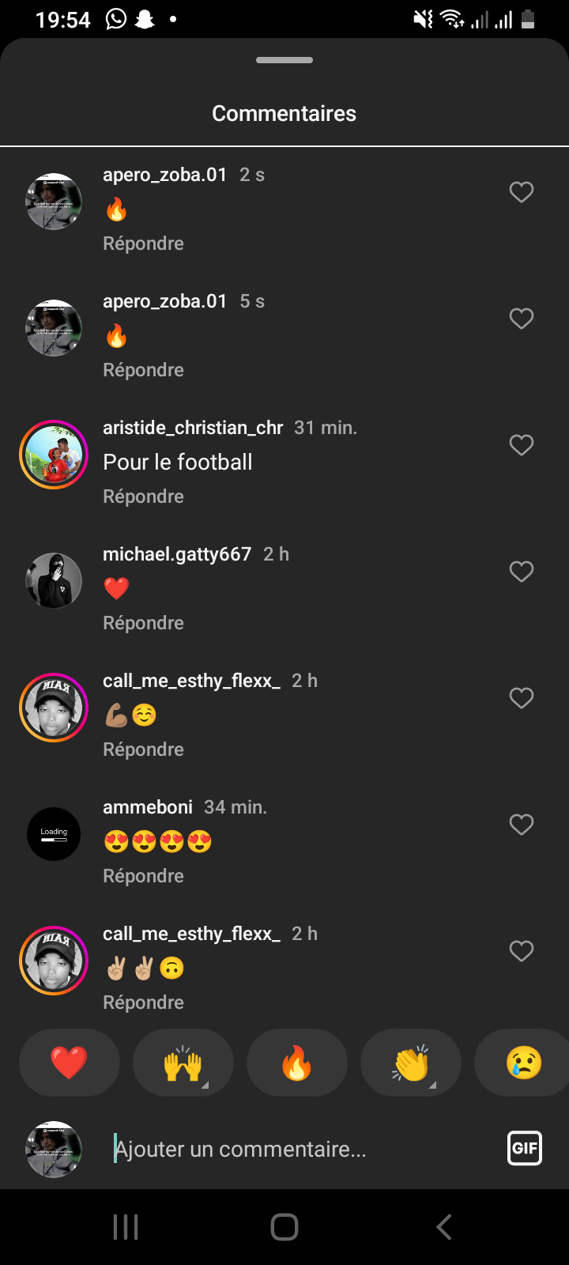Send the raised hands emoji reaction
This screenshot has height=1265, width=569.
click(x=183, y=1063)
